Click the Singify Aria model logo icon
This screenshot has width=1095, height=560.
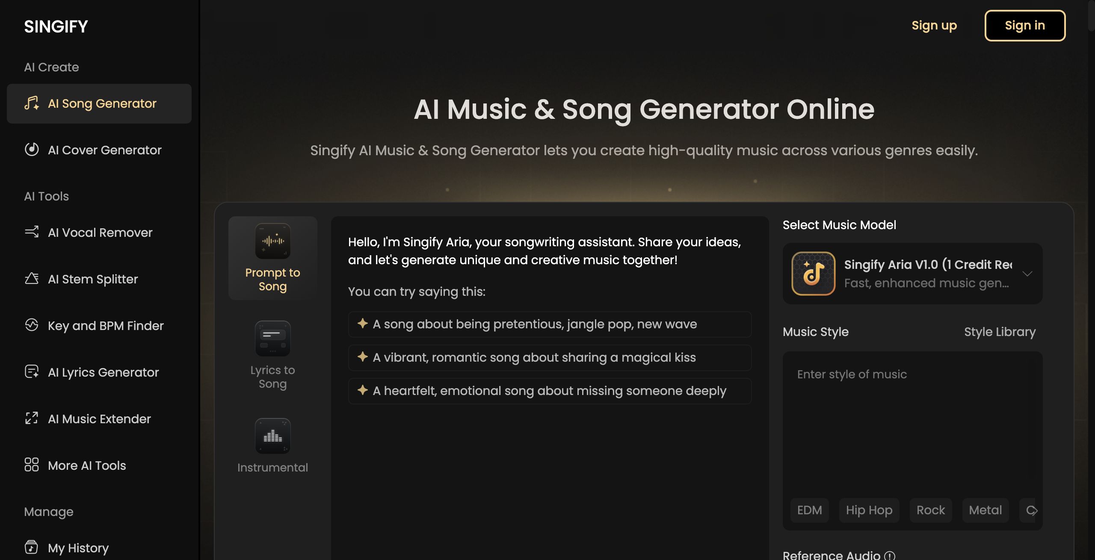pos(813,274)
